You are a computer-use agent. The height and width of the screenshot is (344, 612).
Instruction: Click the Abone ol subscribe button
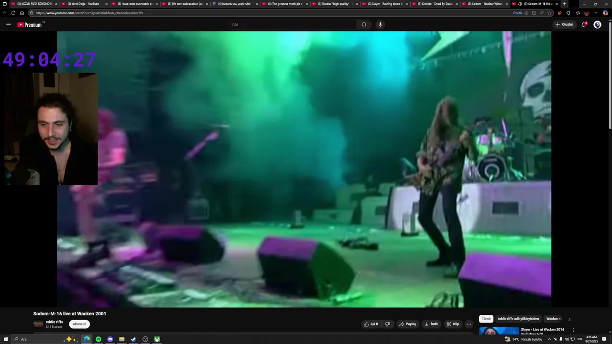click(79, 324)
